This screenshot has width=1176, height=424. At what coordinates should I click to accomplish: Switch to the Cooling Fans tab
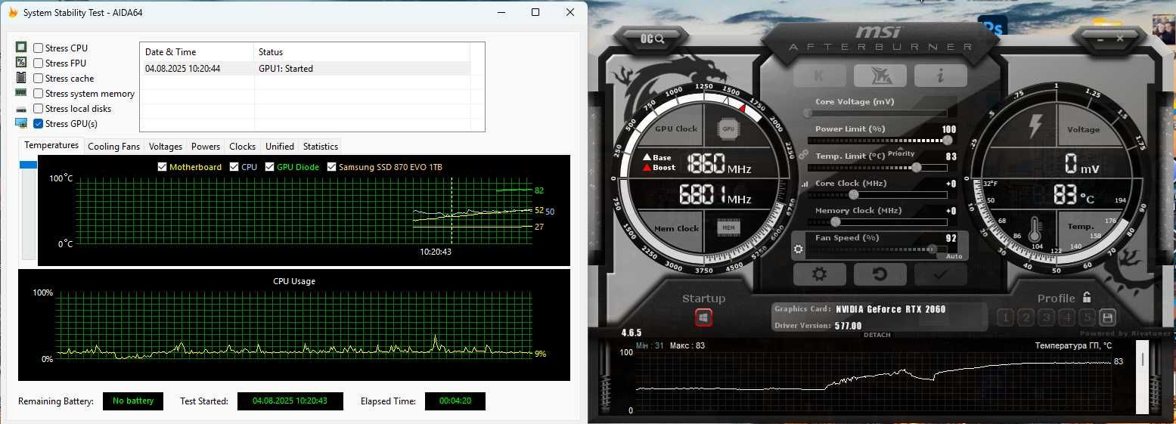113,147
